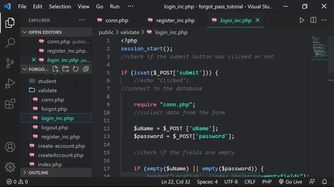
Task: Collapse the Open Editors section
Action: 56,32
